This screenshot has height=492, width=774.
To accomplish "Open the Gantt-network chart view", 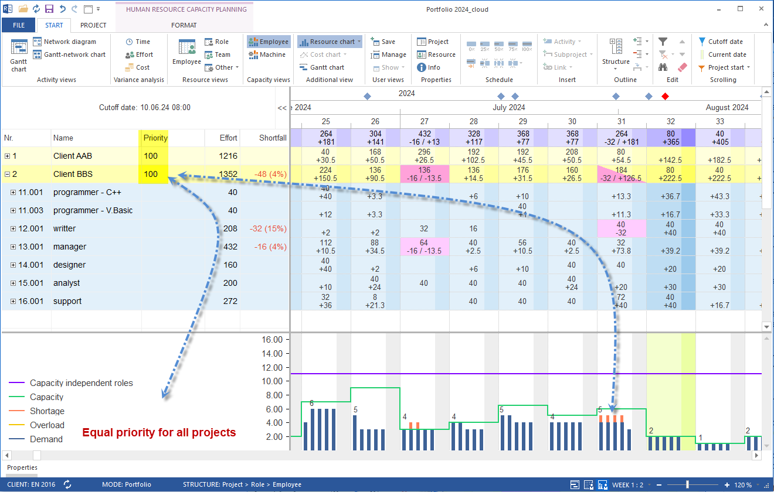I will [x=69, y=54].
